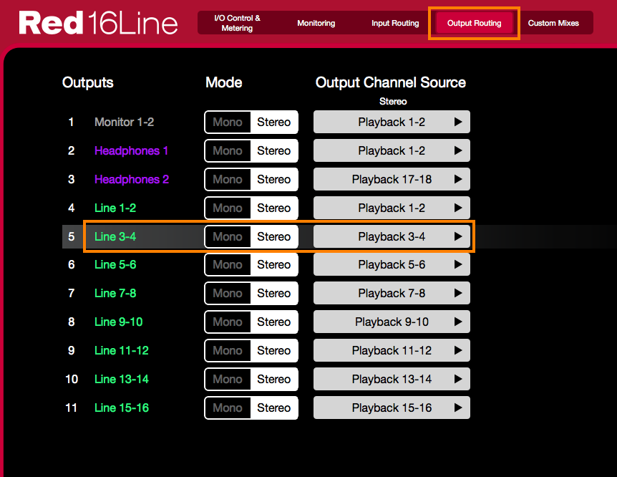Screen dimensions: 617x477
Task: Set Monitor 1-2 mode to Stereo
Action: pyautogui.click(x=274, y=122)
